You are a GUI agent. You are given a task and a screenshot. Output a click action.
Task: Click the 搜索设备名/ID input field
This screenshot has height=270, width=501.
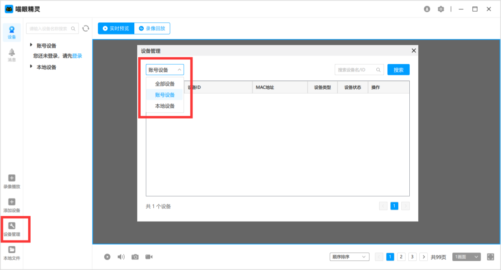click(355, 70)
